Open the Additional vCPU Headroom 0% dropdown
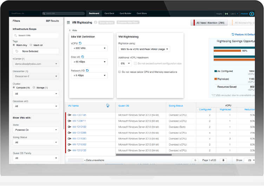The height and width of the screenshot is (186, 264). 125,63
